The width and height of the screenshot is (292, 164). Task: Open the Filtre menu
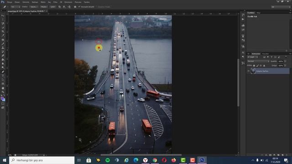[x=55, y=2]
